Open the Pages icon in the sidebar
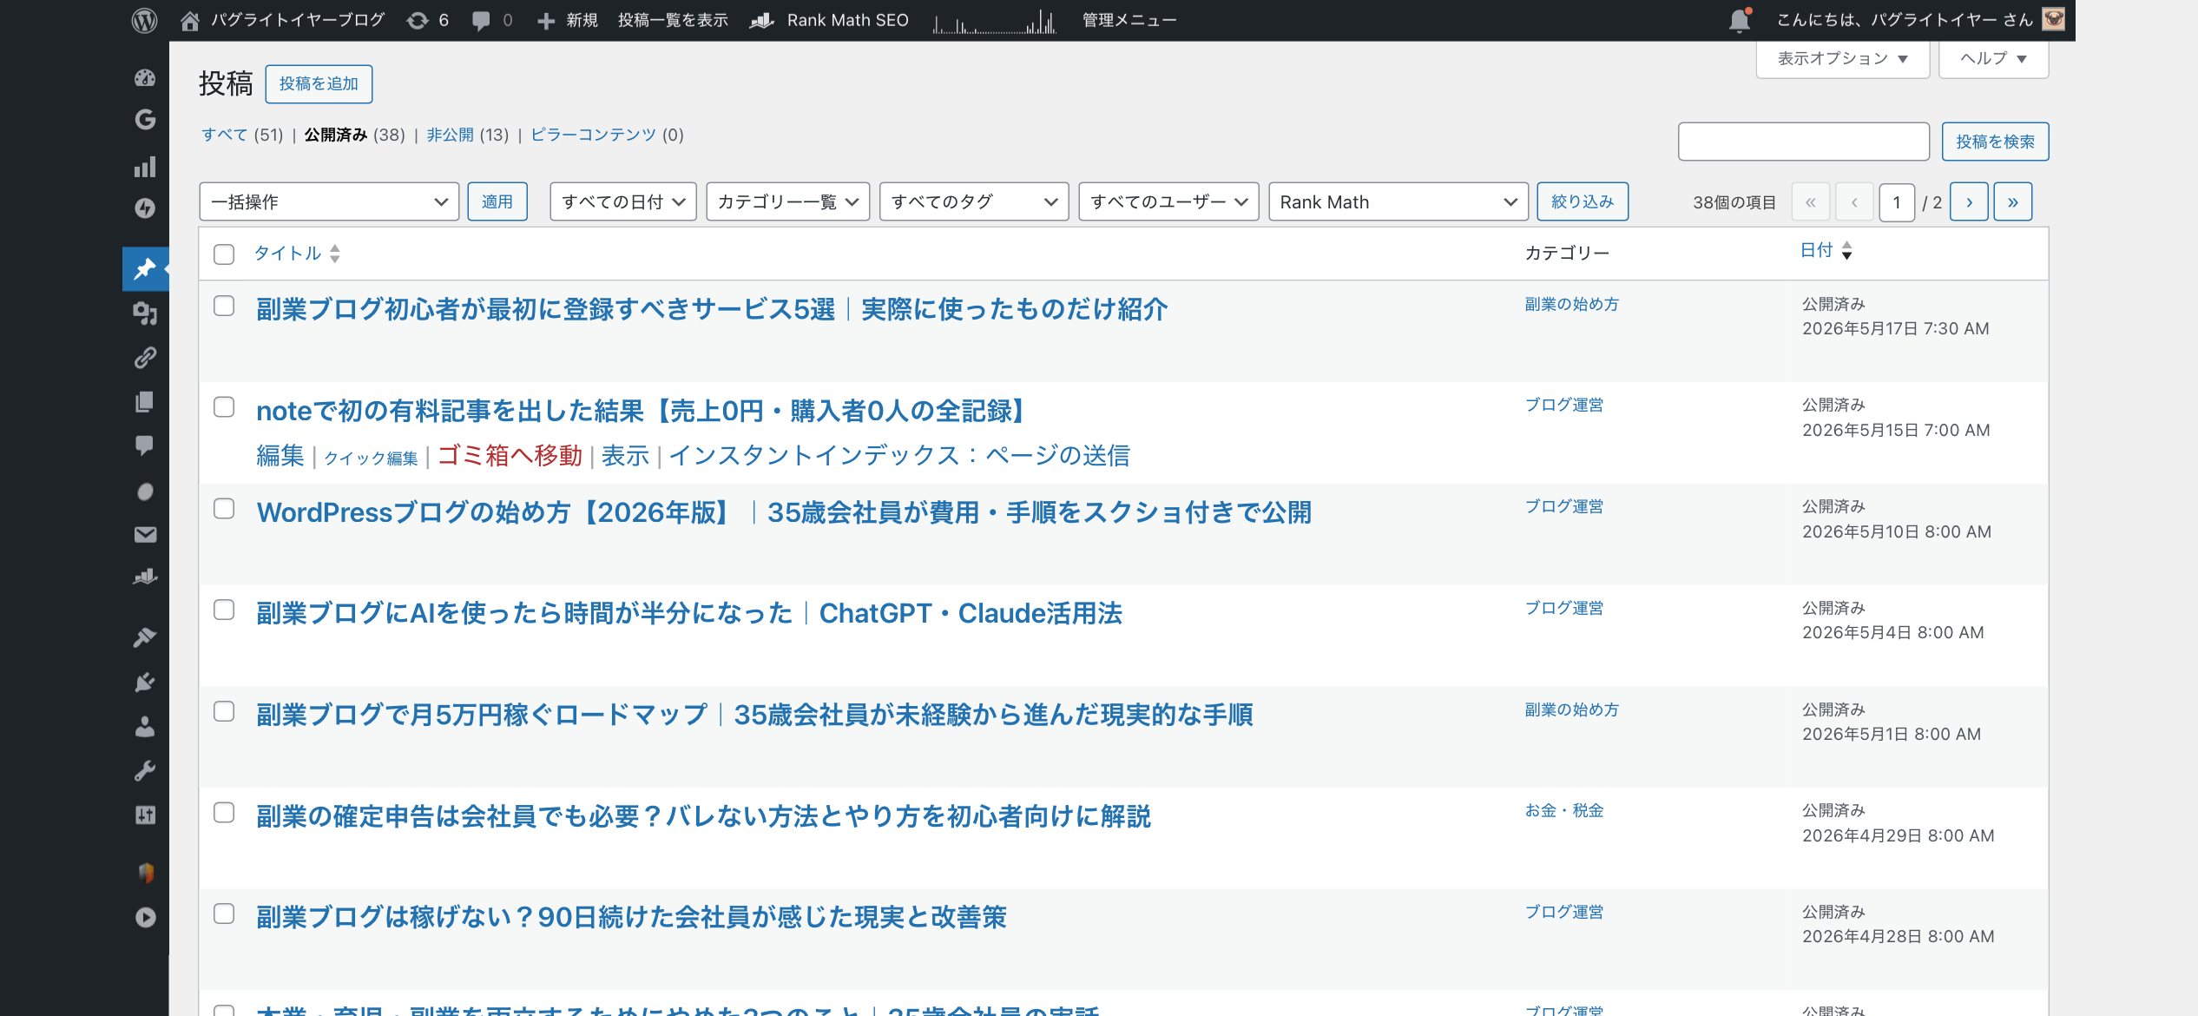 click(145, 401)
